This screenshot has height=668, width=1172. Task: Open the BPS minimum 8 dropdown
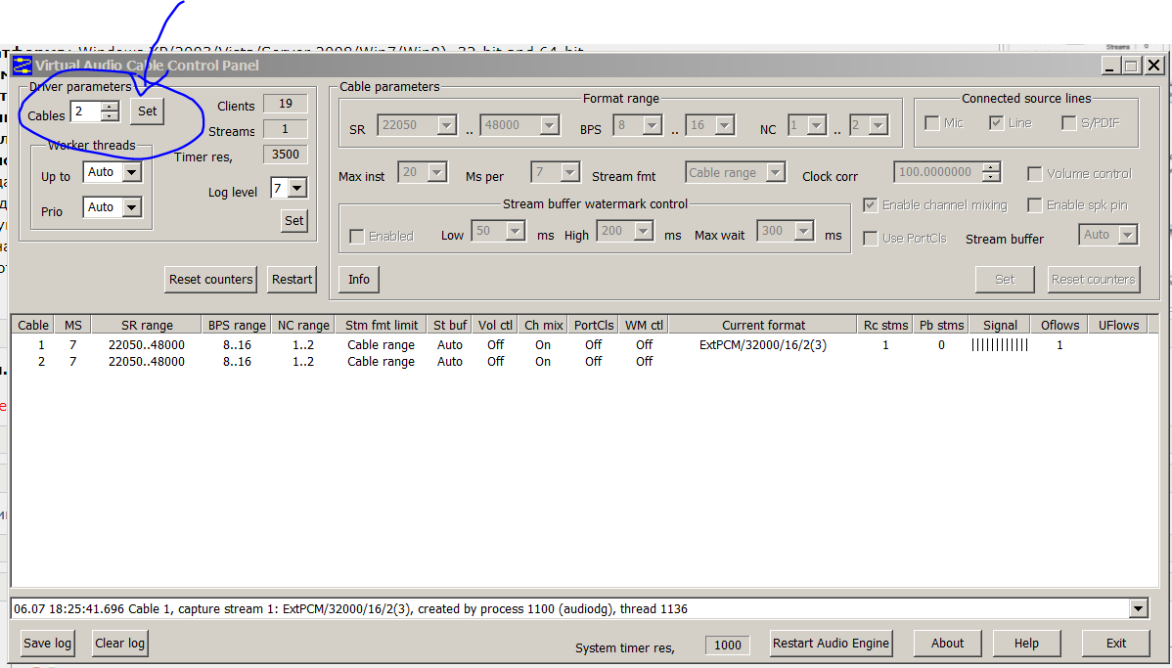[x=653, y=125]
